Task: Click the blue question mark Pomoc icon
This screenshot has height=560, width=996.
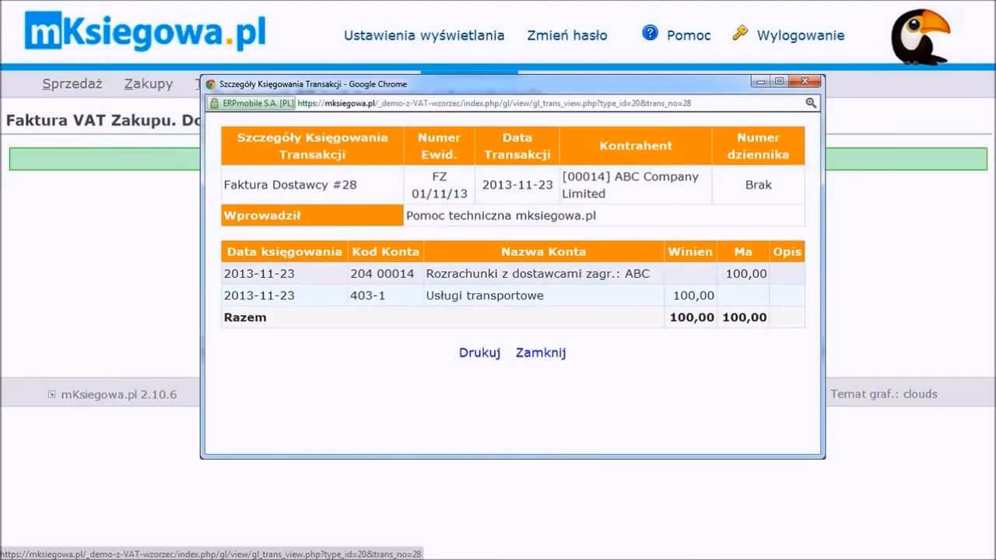Action: (x=650, y=33)
